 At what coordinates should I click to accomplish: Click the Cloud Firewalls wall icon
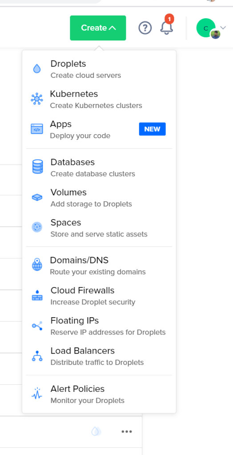point(37,295)
